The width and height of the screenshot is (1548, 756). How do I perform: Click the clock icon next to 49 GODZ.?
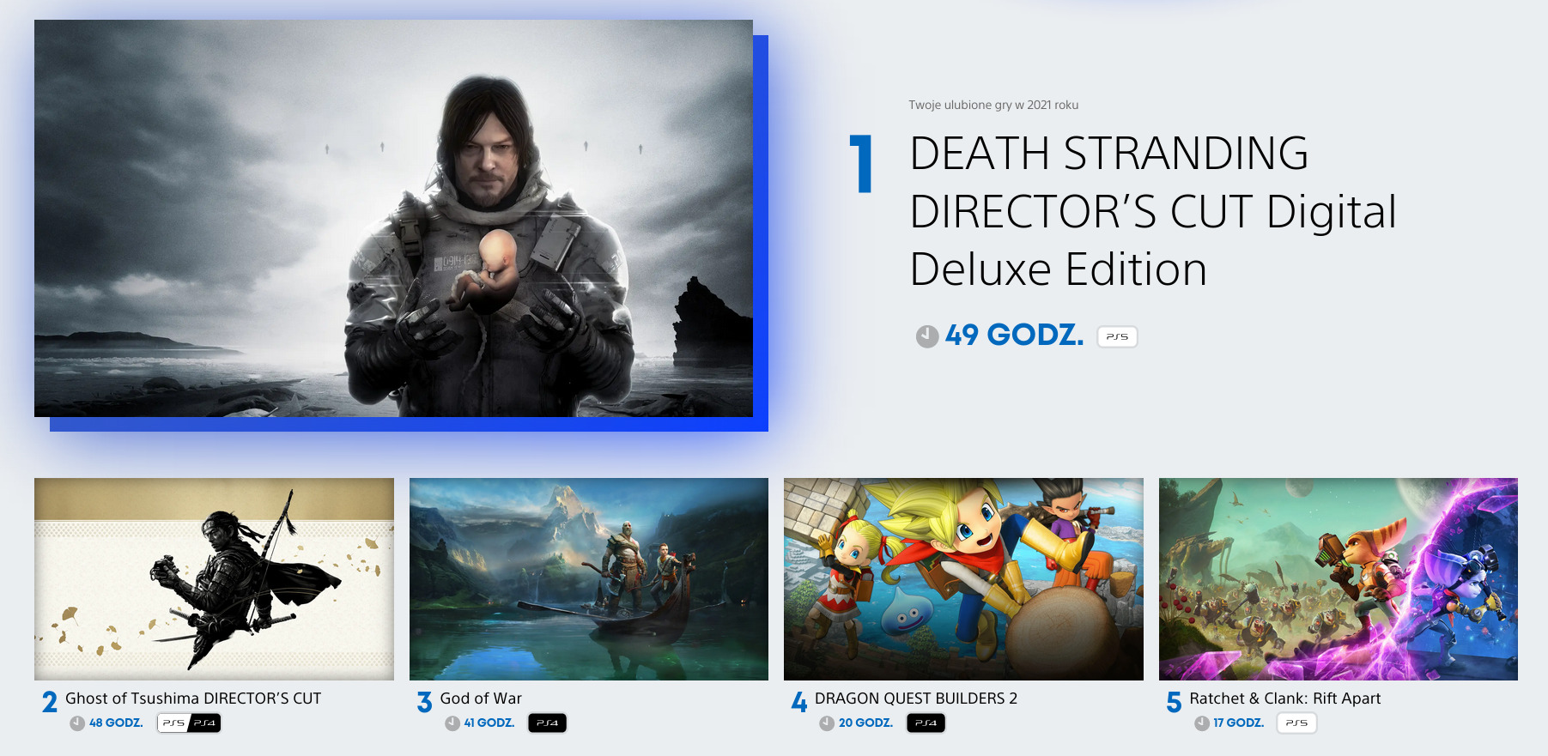[x=926, y=336]
